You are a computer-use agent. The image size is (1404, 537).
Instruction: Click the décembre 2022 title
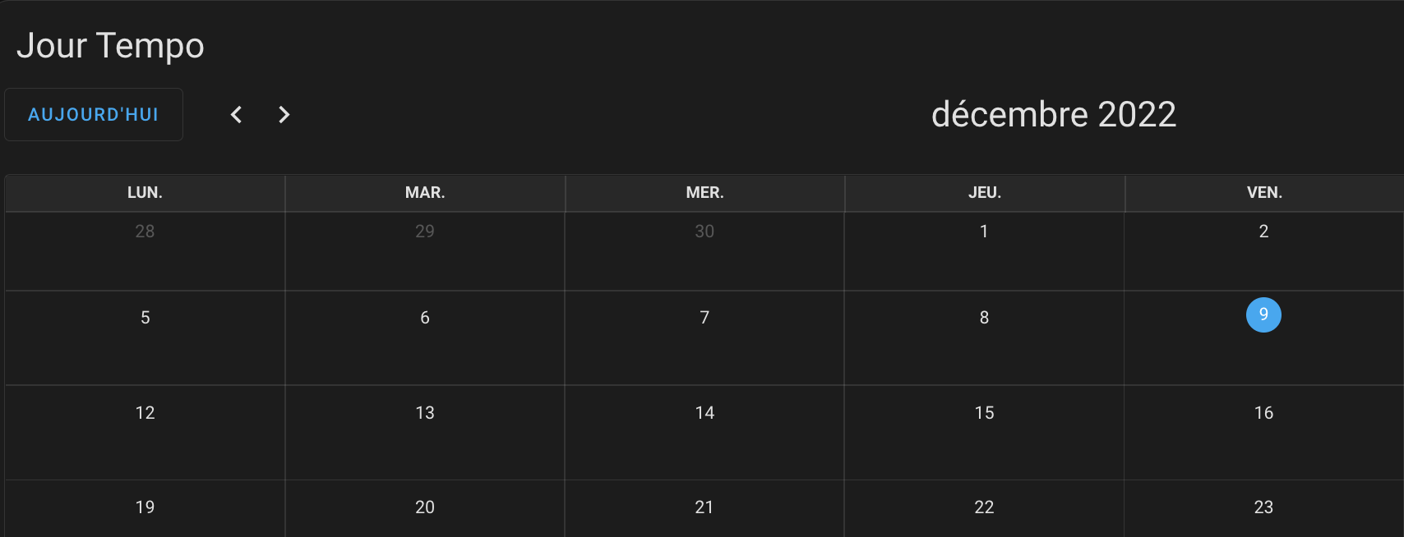[x=1053, y=115]
